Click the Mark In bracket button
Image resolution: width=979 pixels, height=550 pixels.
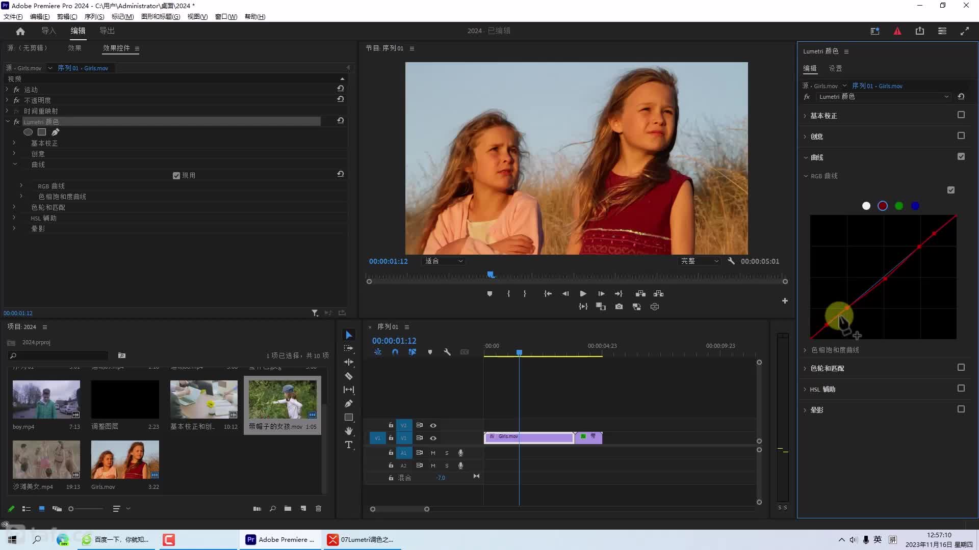pos(508,294)
